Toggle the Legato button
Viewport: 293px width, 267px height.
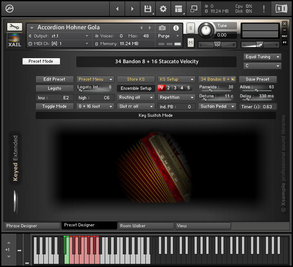(x=55, y=88)
